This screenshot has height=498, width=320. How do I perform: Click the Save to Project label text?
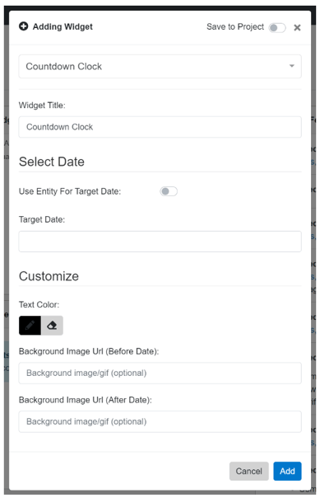point(235,26)
